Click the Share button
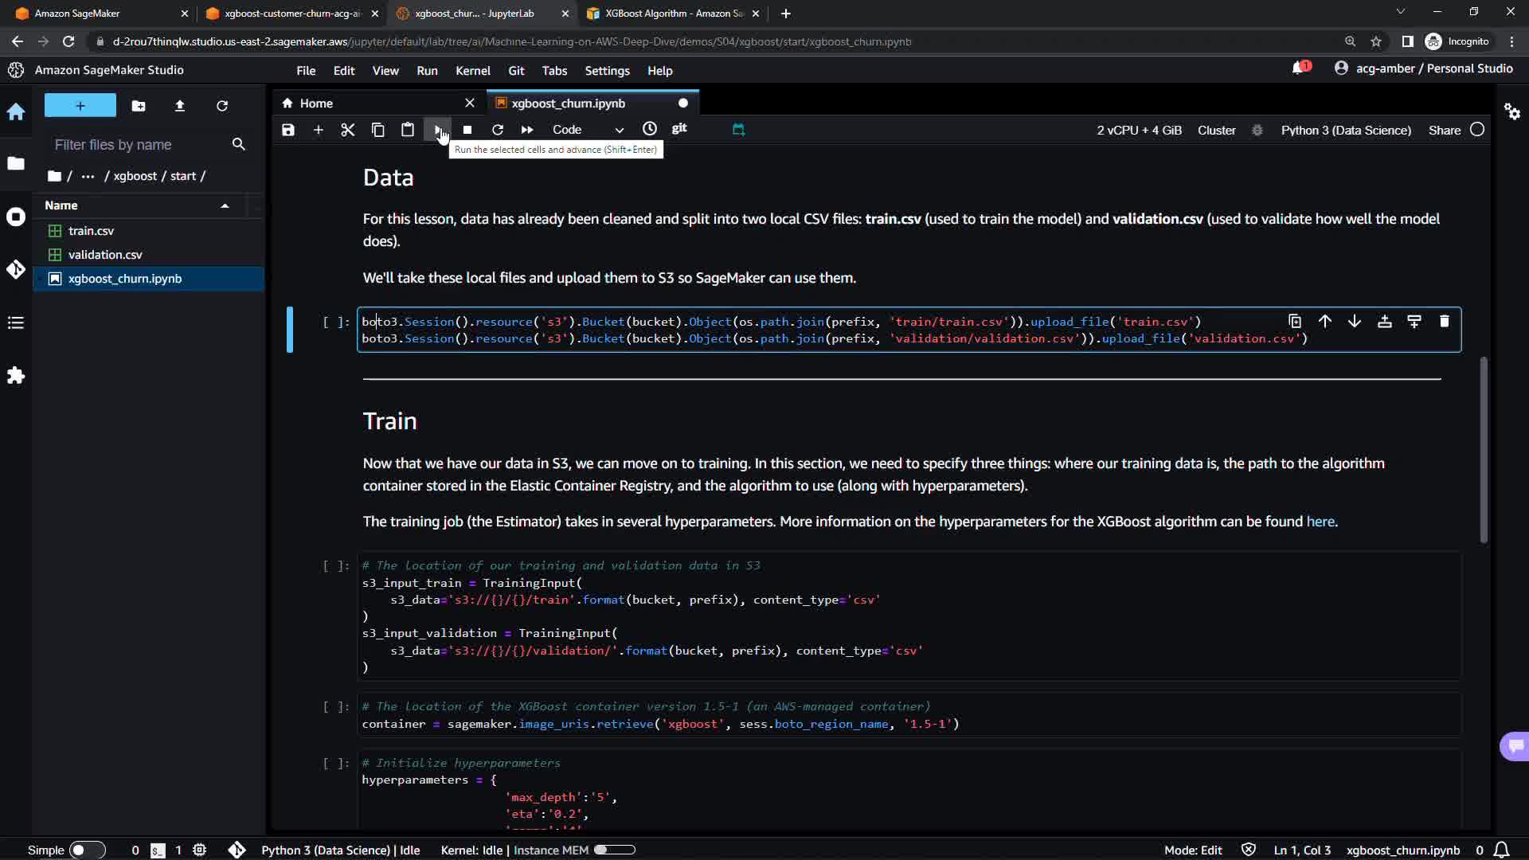The width and height of the screenshot is (1529, 860). pos(1444,130)
